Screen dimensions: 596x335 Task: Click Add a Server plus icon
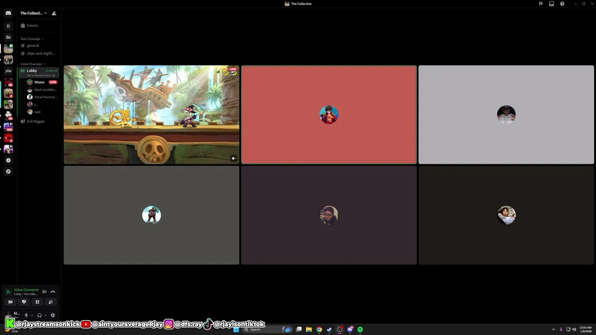click(8, 160)
